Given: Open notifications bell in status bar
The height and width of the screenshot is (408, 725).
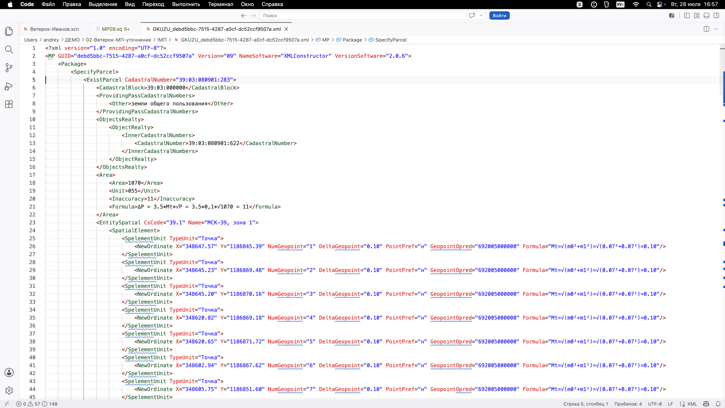Looking at the screenshot, I should (718, 404).
